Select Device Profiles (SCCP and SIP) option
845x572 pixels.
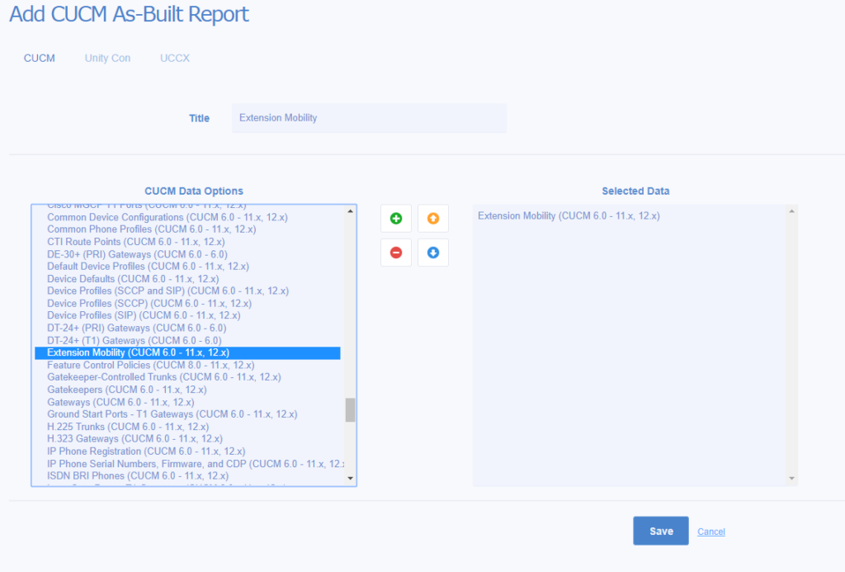click(x=187, y=291)
